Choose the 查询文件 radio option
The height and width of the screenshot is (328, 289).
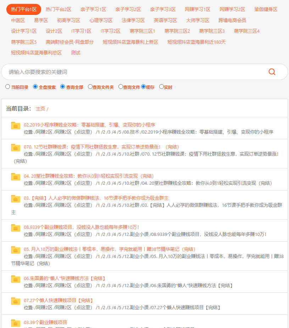(121, 87)
